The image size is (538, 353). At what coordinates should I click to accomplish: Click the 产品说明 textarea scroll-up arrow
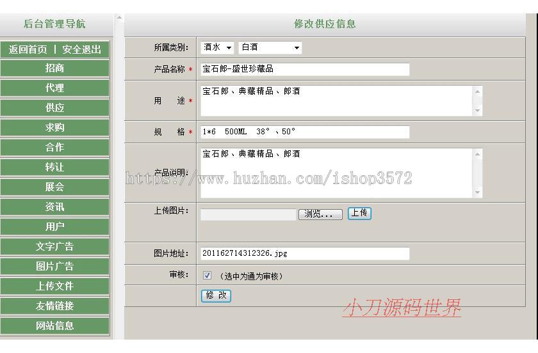pos(478,154)
